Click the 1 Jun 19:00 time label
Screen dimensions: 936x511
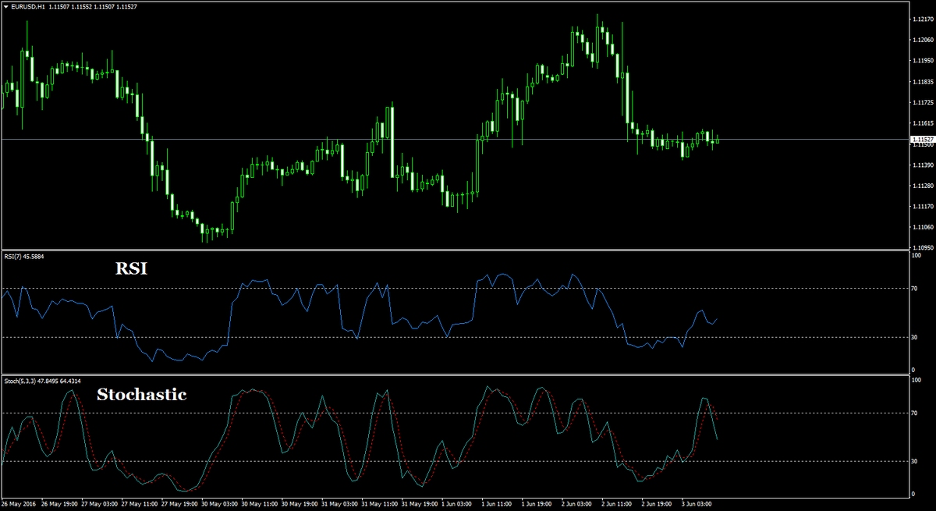536,505
